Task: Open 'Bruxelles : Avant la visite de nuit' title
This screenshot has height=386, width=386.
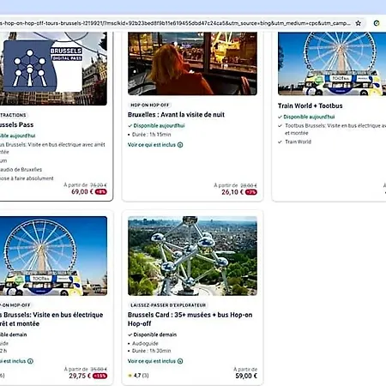Action: 176,115
